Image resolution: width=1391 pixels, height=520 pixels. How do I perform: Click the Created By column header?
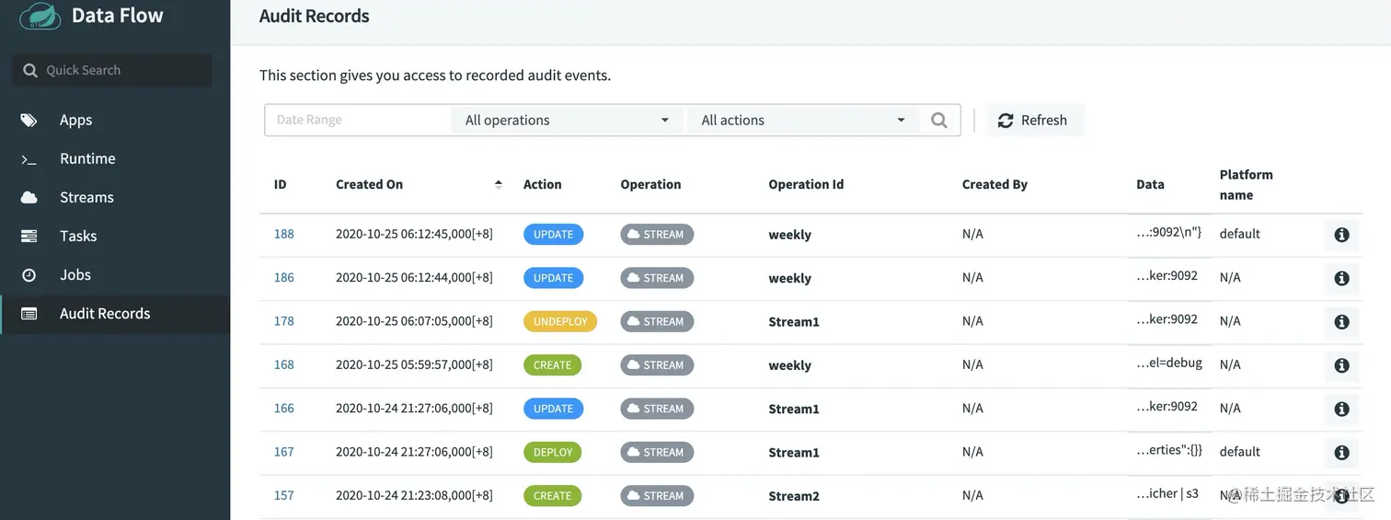[x=994, y=184]
